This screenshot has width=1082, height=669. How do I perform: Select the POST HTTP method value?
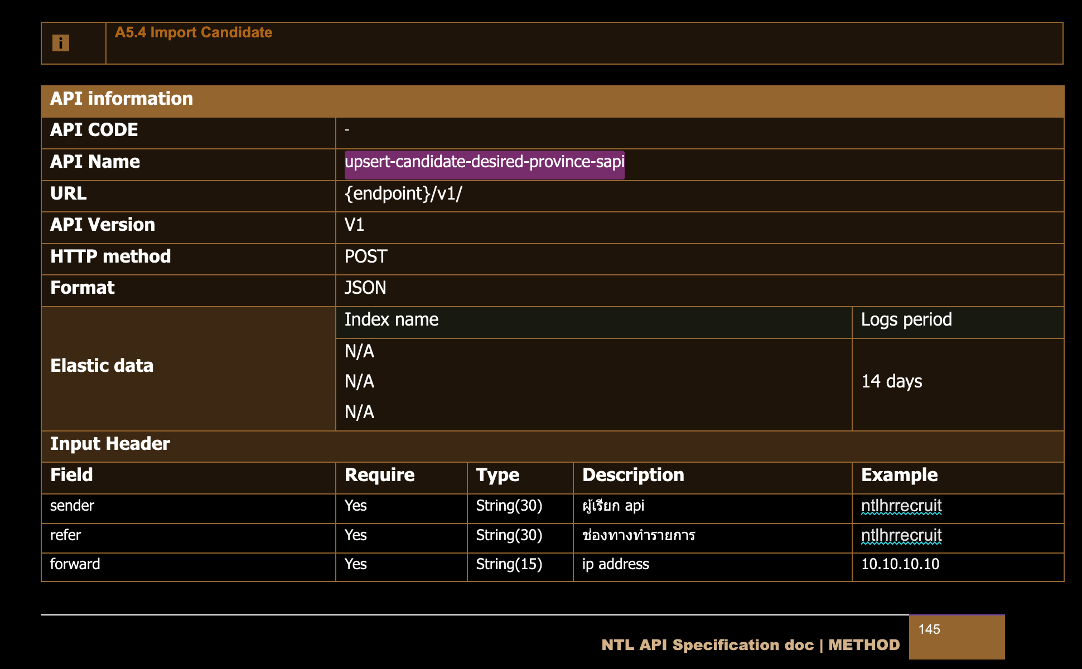pyautogui.click(x=365, y=257)
